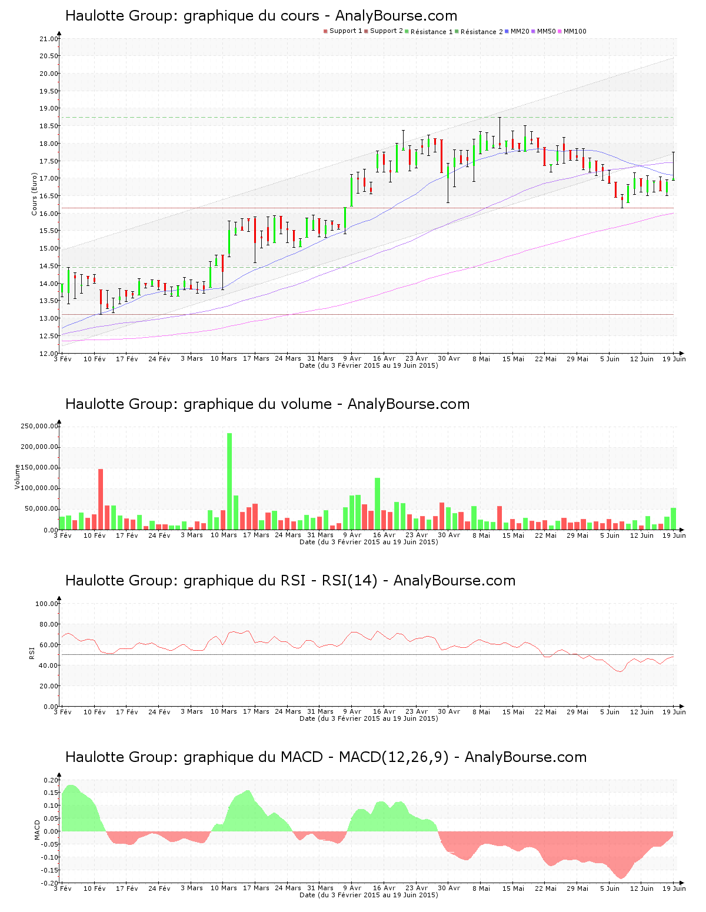Click the 250,000.00 volume axis value
The image size is (706, 912).
pos(39,426)
